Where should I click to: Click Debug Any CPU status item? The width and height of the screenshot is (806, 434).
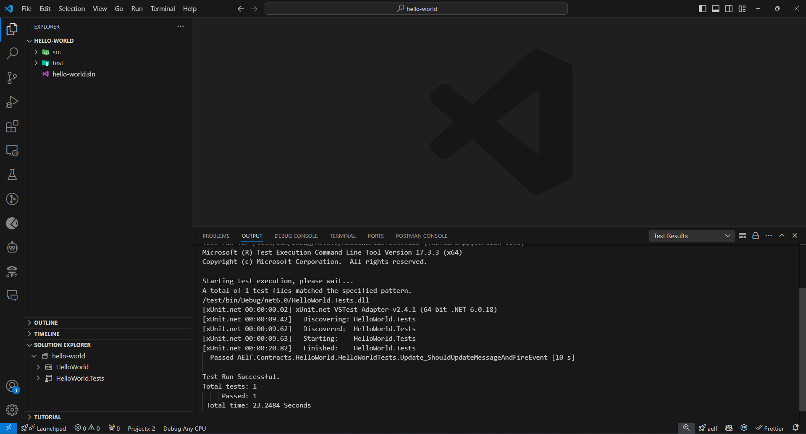pos(184,428)
